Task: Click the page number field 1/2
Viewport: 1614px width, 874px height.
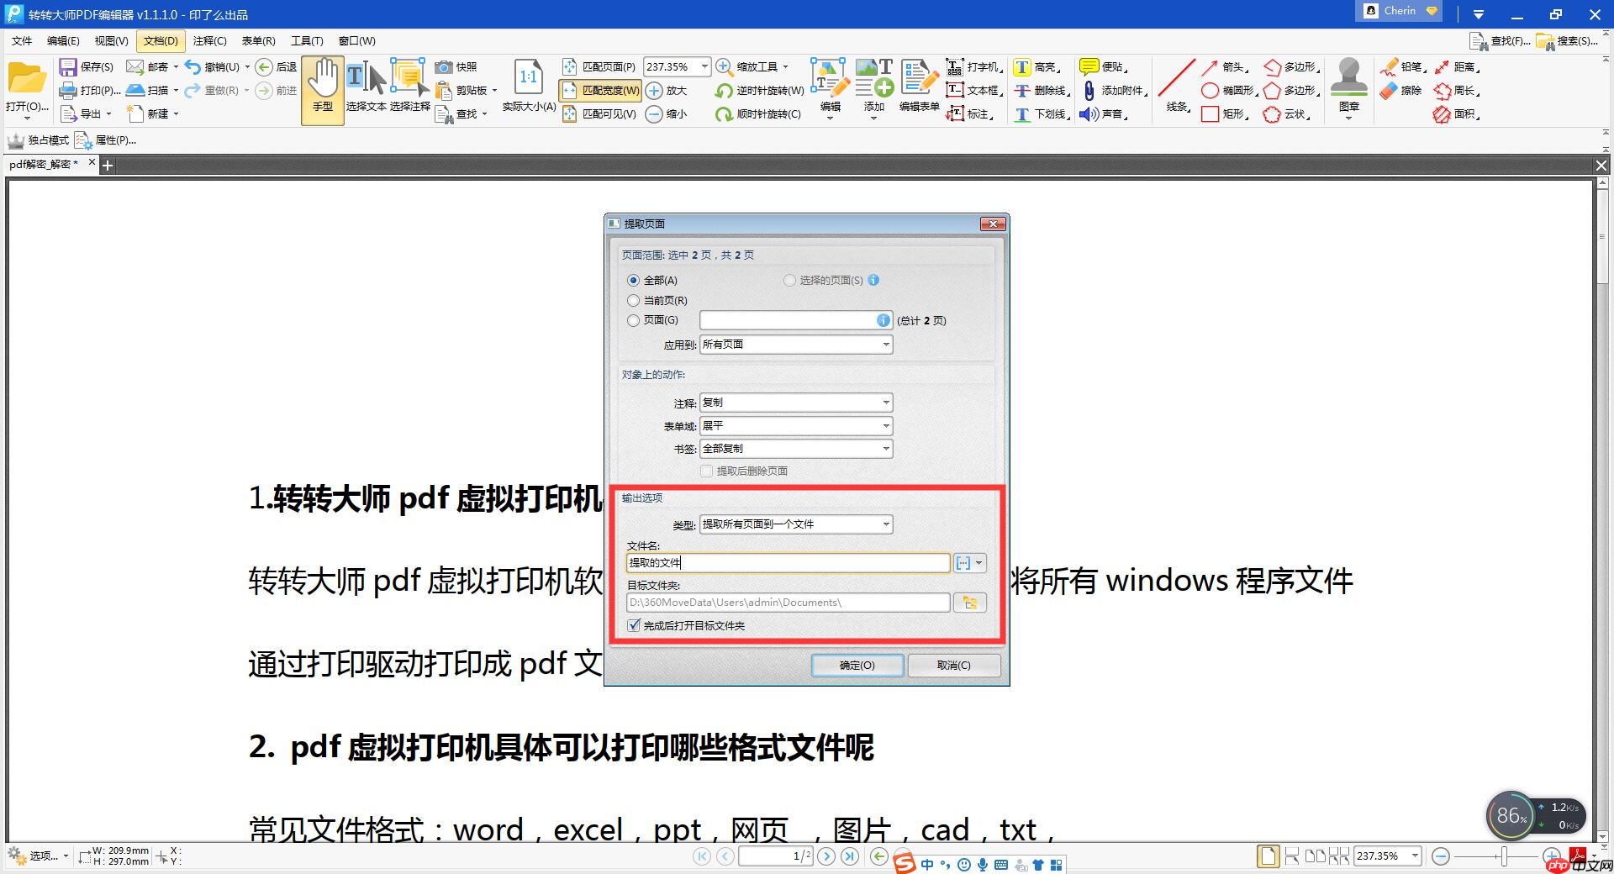Action: (776, 856)
